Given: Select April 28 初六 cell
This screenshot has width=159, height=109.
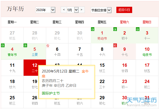Looking at the screenshot, I should pyautogui.click(x=35, y=35).
